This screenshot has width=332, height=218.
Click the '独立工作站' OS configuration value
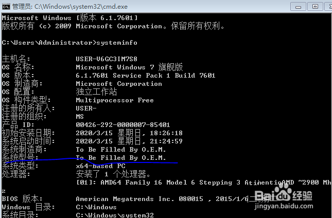point(96,92)
